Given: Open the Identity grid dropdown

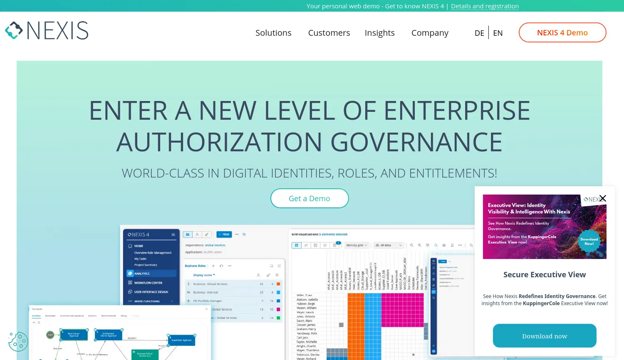Looking at the screenshot, I should pos(357,245).
